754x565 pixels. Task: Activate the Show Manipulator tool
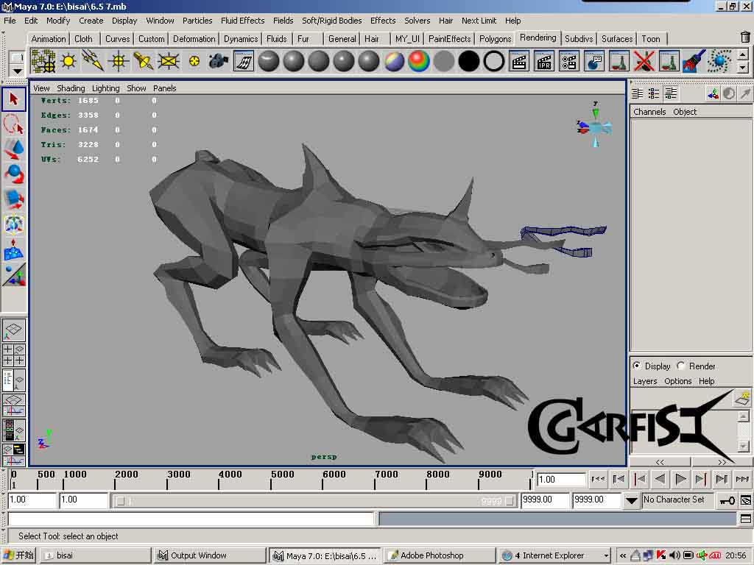[x=13, y=274]
